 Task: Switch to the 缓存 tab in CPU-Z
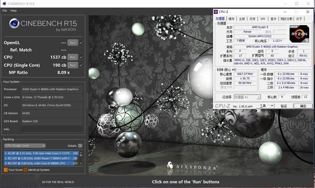pyautogui.click(x=232, y=19)
